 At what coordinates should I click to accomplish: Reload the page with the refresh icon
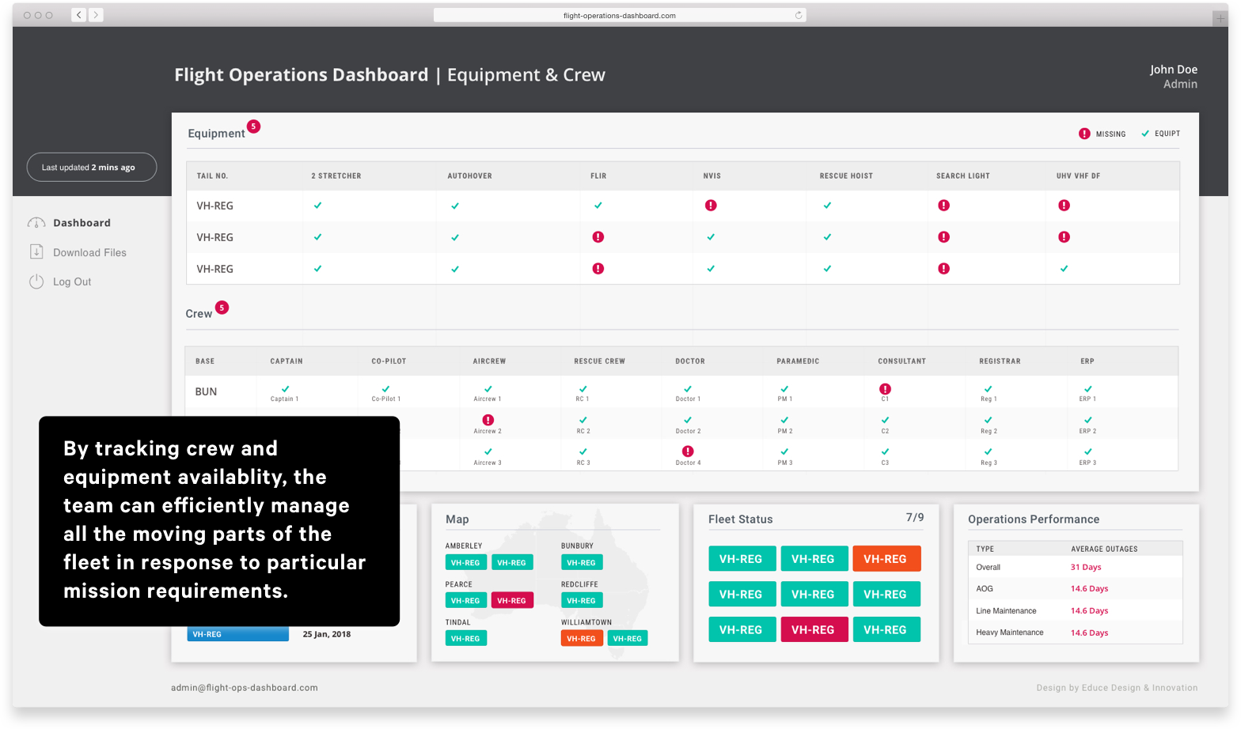click(x=799, y=15)
